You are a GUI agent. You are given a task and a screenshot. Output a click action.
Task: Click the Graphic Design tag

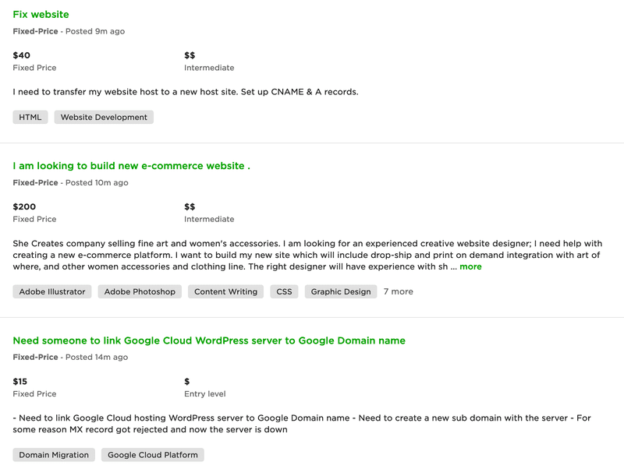pyautogui.click(x=339, y=291)
